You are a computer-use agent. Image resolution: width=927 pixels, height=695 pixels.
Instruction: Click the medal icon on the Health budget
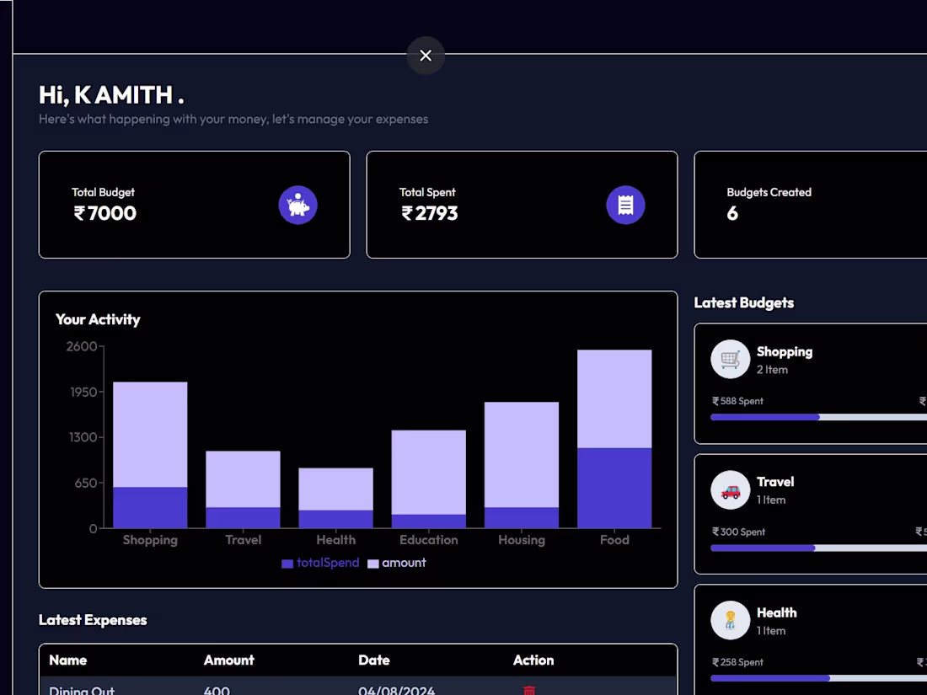point(730,620)
